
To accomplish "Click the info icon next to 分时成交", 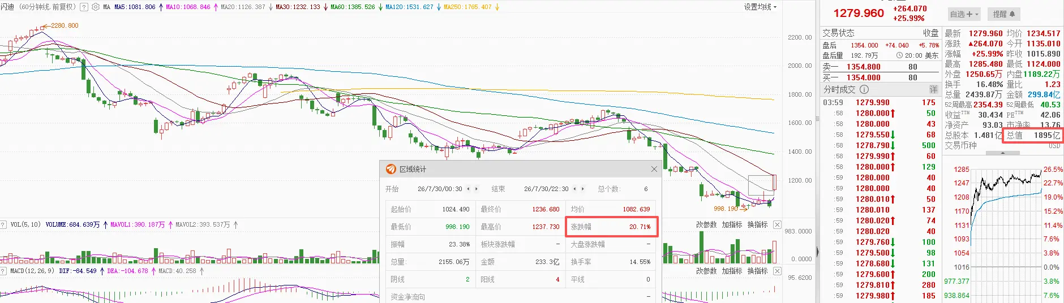I will click(864, 89).
